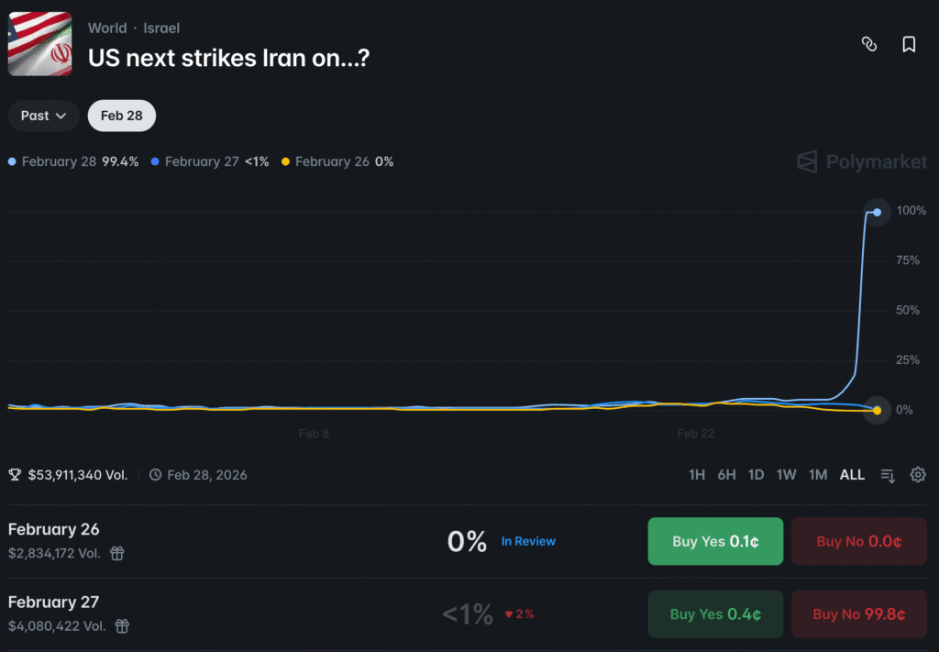Image resolution: width=939 pixels, height=652 pixels.
Task: Click the Polymarket watermark logo
Action: click(x=860, y=161)
